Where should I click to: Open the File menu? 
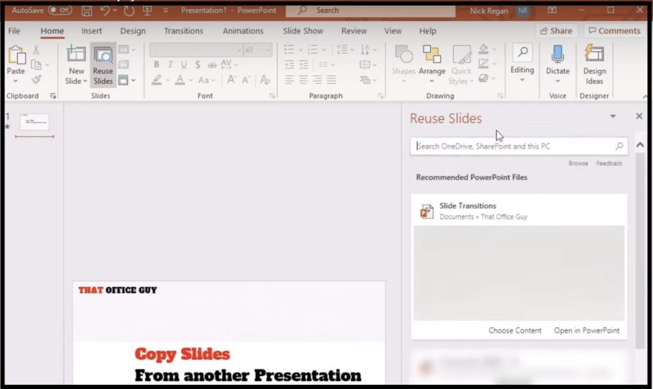pyautogui.click(x=14, y=31)
